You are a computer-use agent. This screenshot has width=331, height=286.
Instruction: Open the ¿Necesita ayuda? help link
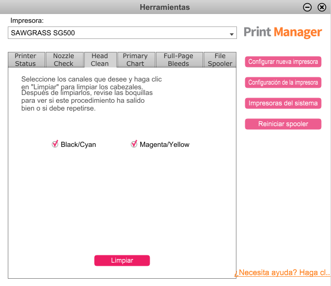coord(282,273)
